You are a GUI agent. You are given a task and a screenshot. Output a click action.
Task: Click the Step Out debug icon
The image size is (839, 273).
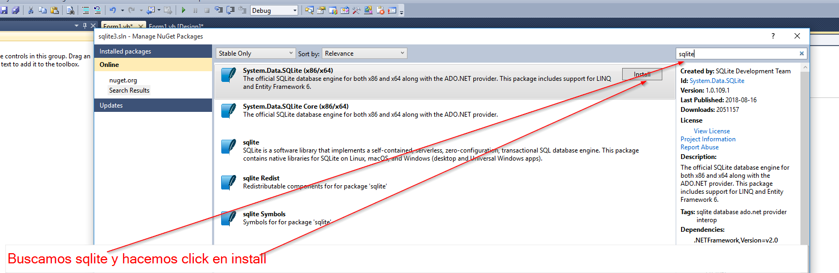(x=242, y=10)
